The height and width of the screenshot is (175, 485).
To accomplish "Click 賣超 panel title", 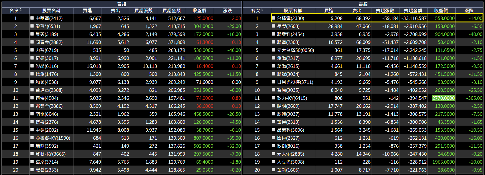I will tap(363, 4).
